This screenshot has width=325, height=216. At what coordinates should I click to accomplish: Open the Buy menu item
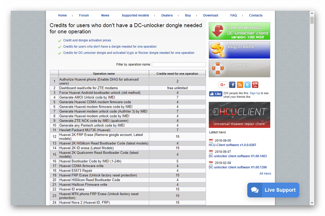point(188,15)
